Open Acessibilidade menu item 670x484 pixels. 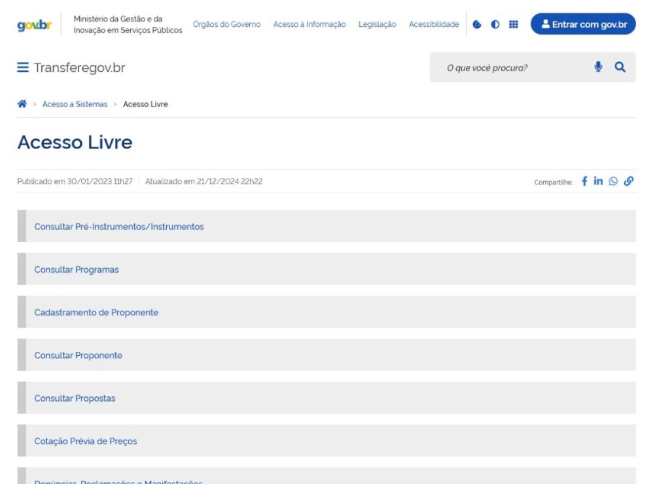434,24
